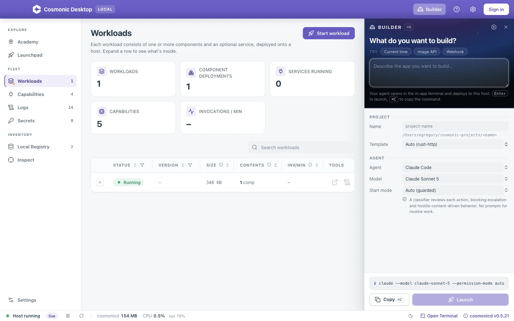Open Logs in the sidebar
This screenshot has height=321, width=514.
(41, 107)
